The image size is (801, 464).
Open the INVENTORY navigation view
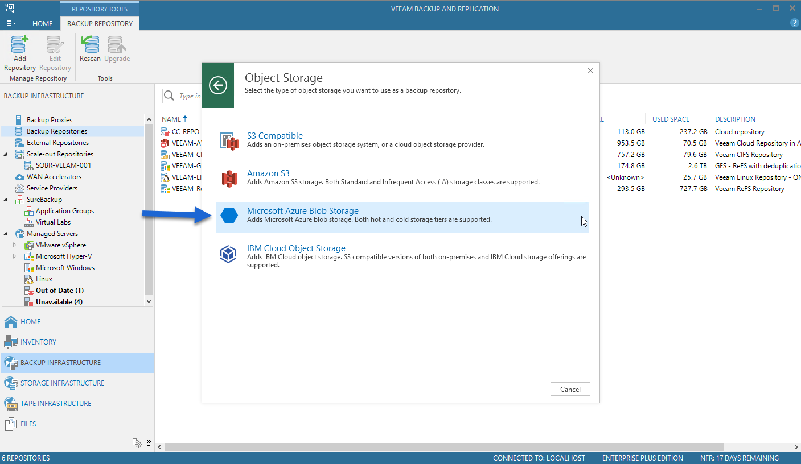click(x=77, y=342)
